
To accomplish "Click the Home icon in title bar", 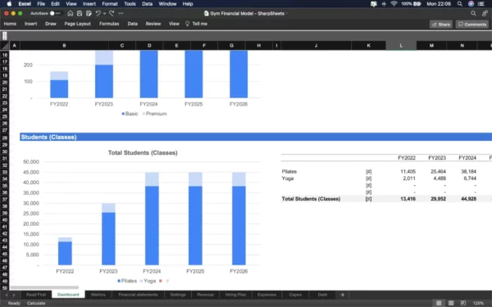I will click(71, 13).
